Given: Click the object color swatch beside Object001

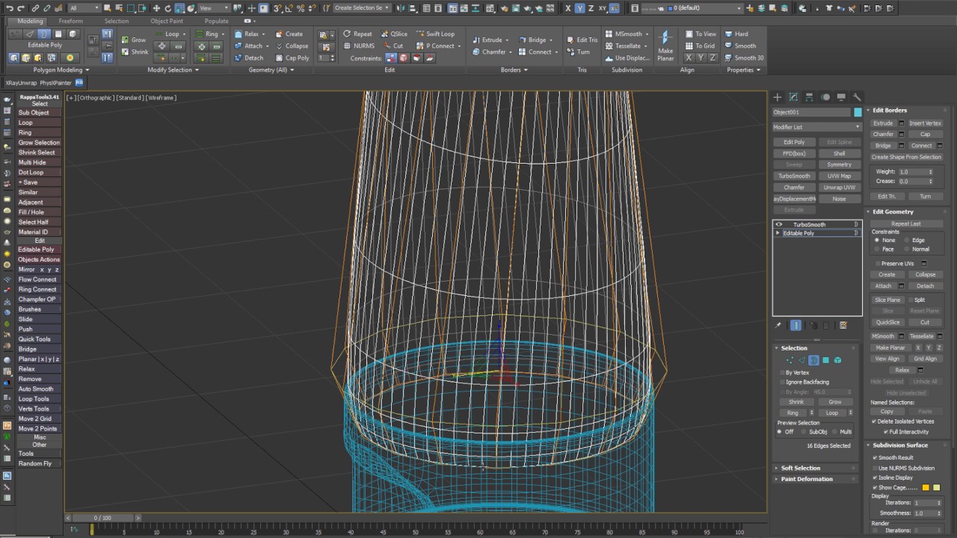Looking at the screenshot, I should click(x=857, y=112).
